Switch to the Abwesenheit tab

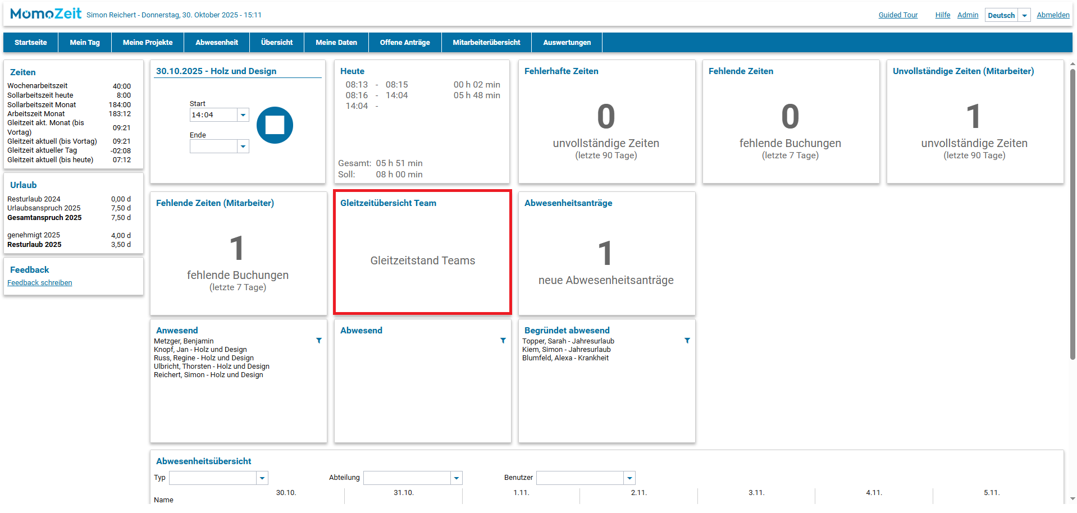(x=217, y=43)
